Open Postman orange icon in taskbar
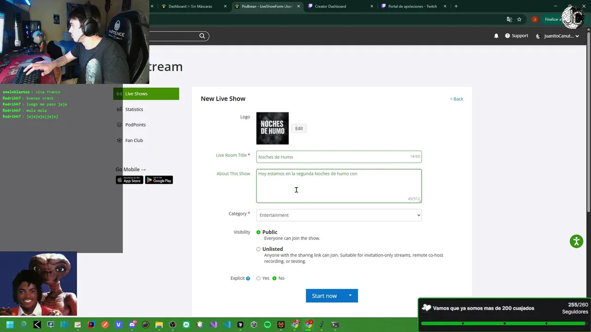The height and width of the screenshot is (332, 591). click(105, 325)
